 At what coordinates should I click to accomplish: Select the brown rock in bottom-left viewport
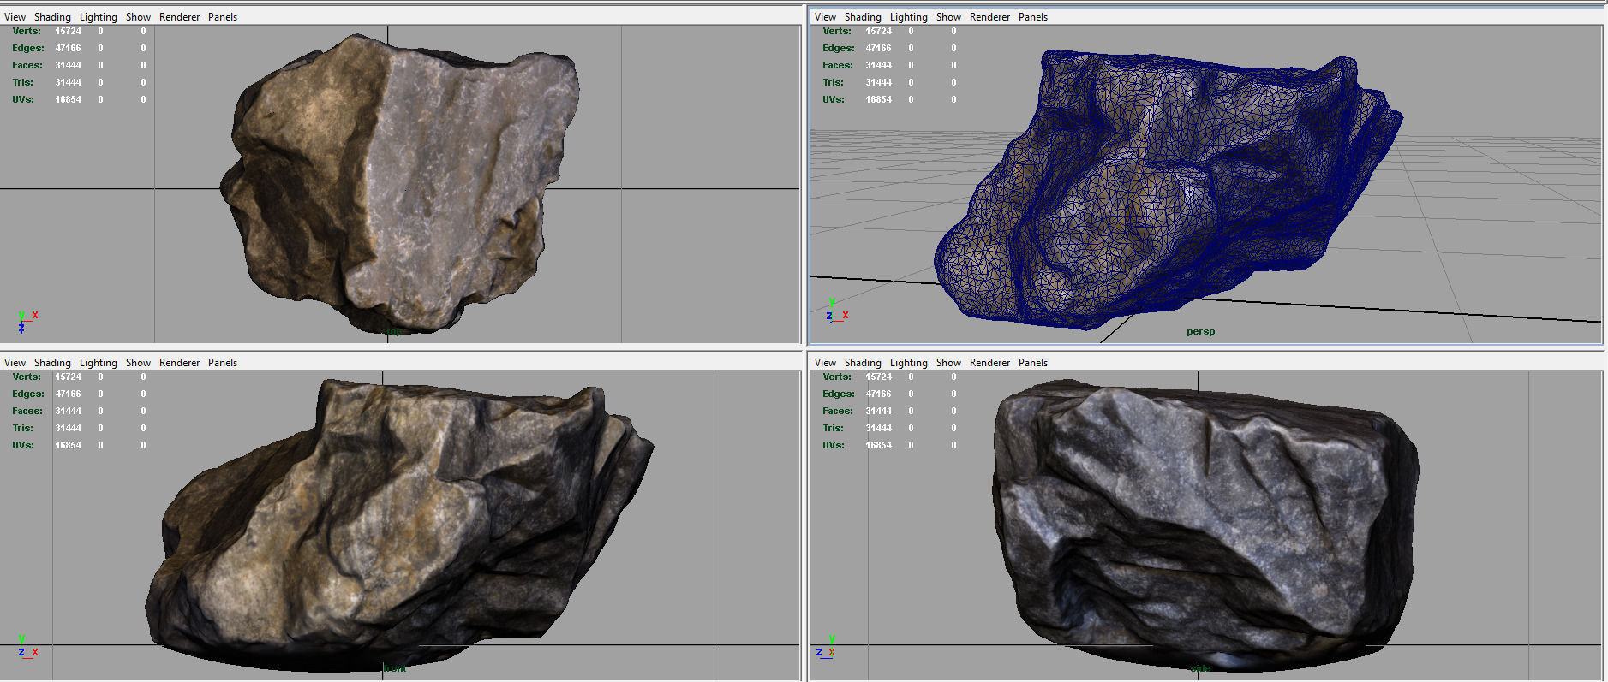click(399, 525)
